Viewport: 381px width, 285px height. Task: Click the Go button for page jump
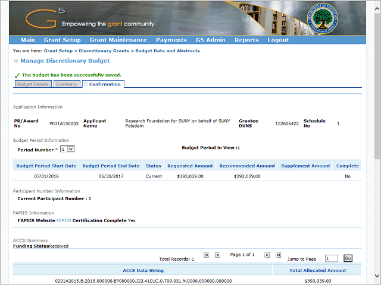tap(348, 258)
